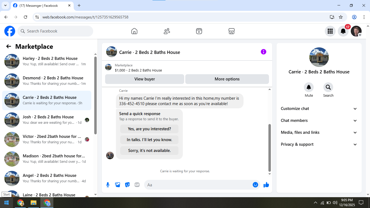
Task: Open Victor 2bed 2bath house conversation
Action: click(47, 139)
